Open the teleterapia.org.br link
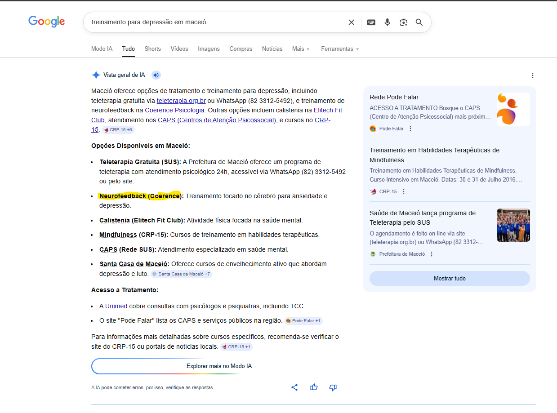Viewport: 557px width, 413px height. (x=181, y=101)
